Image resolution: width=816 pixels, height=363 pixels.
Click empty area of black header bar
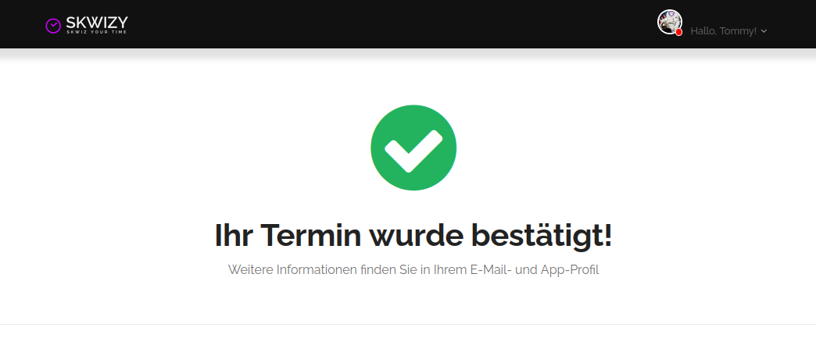[390, 24]
